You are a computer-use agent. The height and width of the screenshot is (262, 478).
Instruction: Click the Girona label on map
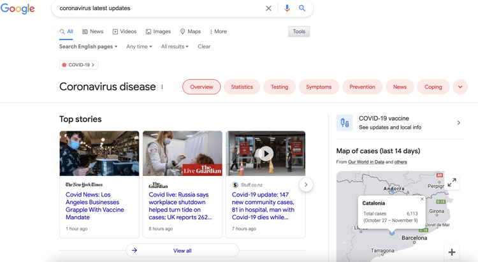coord(437,211)
